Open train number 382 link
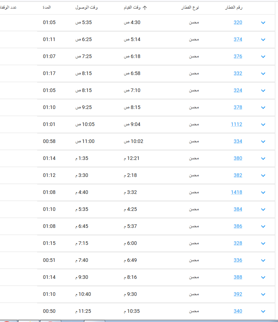The width and height of the screenshot is (278, 322). coord(238,175)
